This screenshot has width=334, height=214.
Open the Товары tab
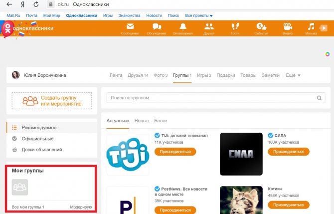pos(248,75)
